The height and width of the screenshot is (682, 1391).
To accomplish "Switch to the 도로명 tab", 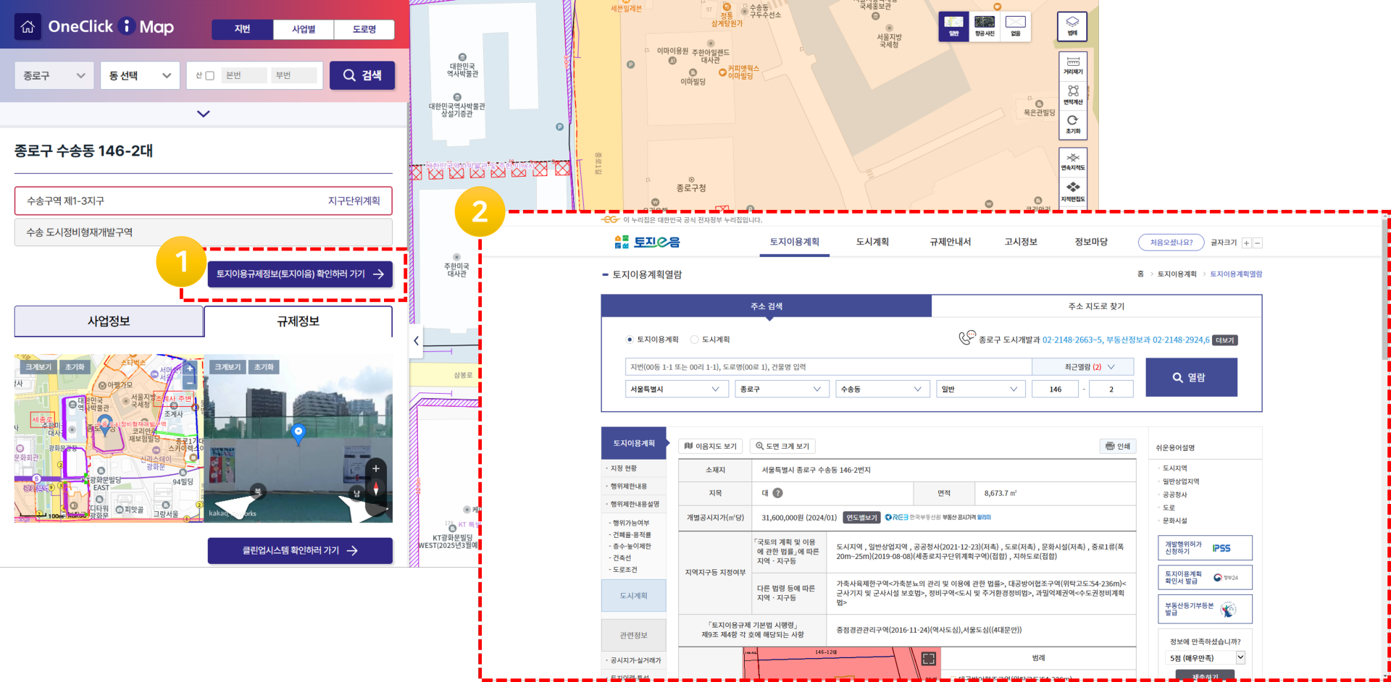I will point(364,29).
